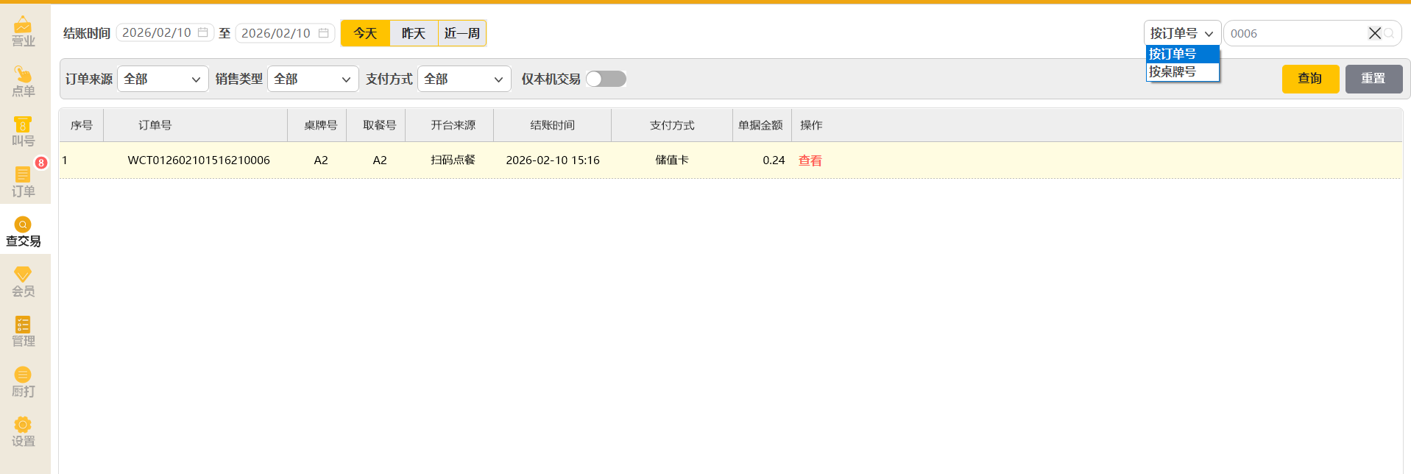
Task: Toggle the 仅本机交易 switch
Action: [x=606, y=79]
